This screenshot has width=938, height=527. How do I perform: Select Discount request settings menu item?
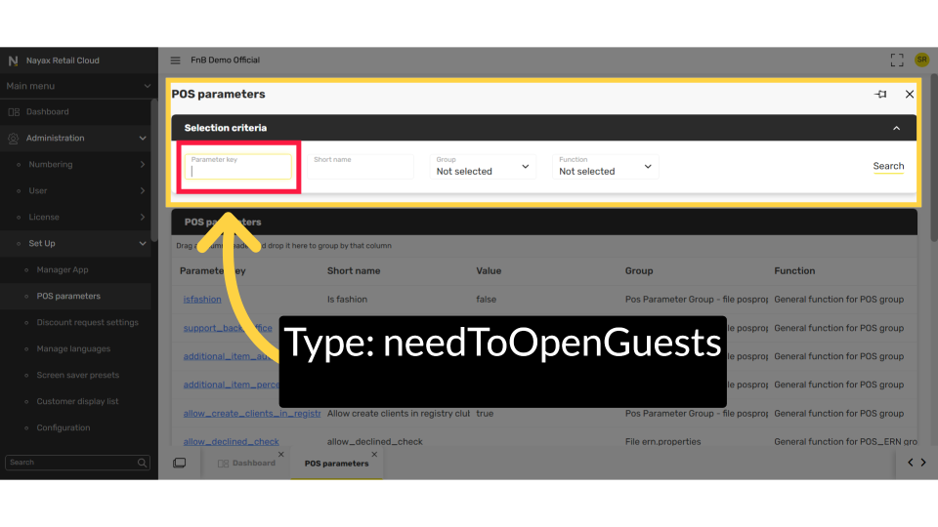(87, 323)
